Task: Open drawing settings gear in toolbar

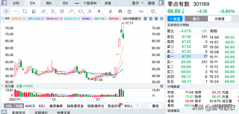Action: coord(153,11)
